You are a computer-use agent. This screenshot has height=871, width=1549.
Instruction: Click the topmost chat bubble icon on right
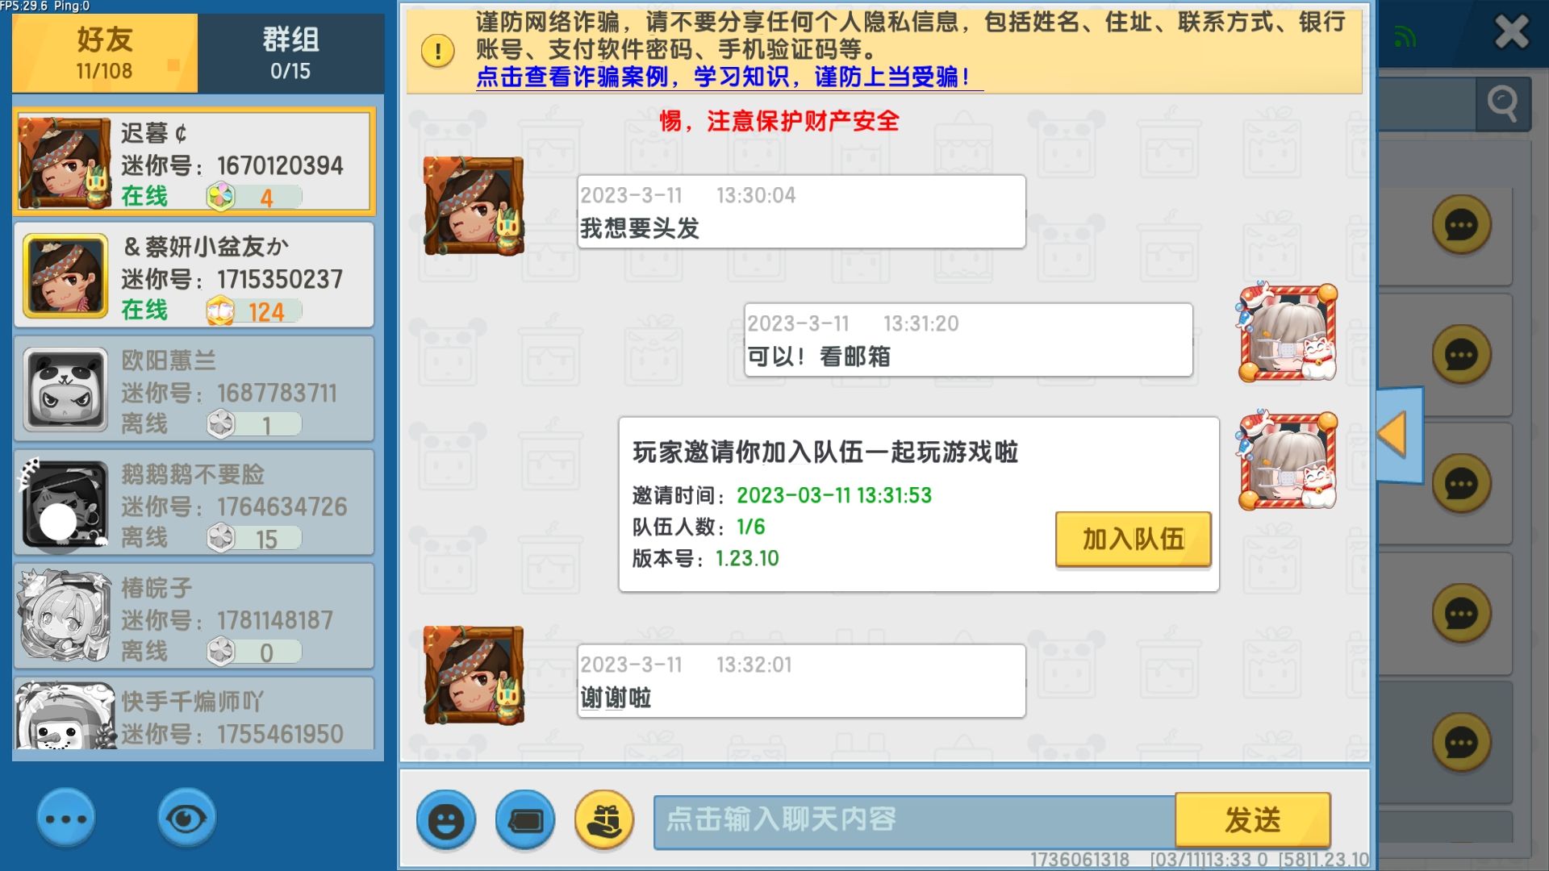click(1461, 225)
